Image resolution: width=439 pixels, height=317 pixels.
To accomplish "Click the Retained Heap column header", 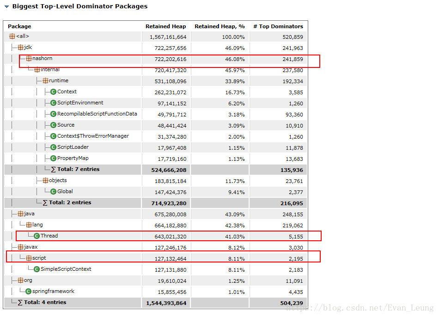I will [166, 26].
